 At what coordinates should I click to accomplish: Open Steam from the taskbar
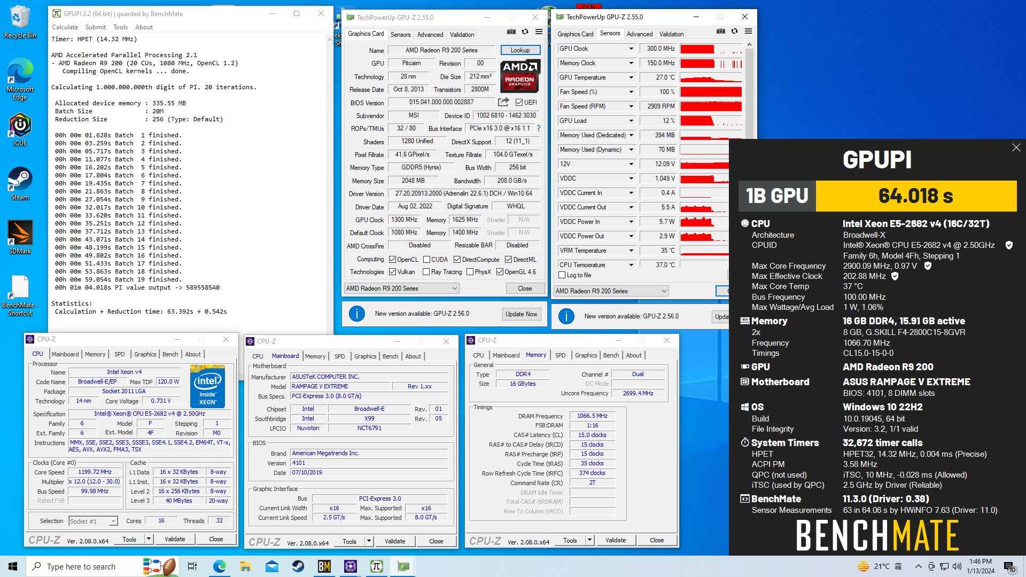[x=298, y=566]
